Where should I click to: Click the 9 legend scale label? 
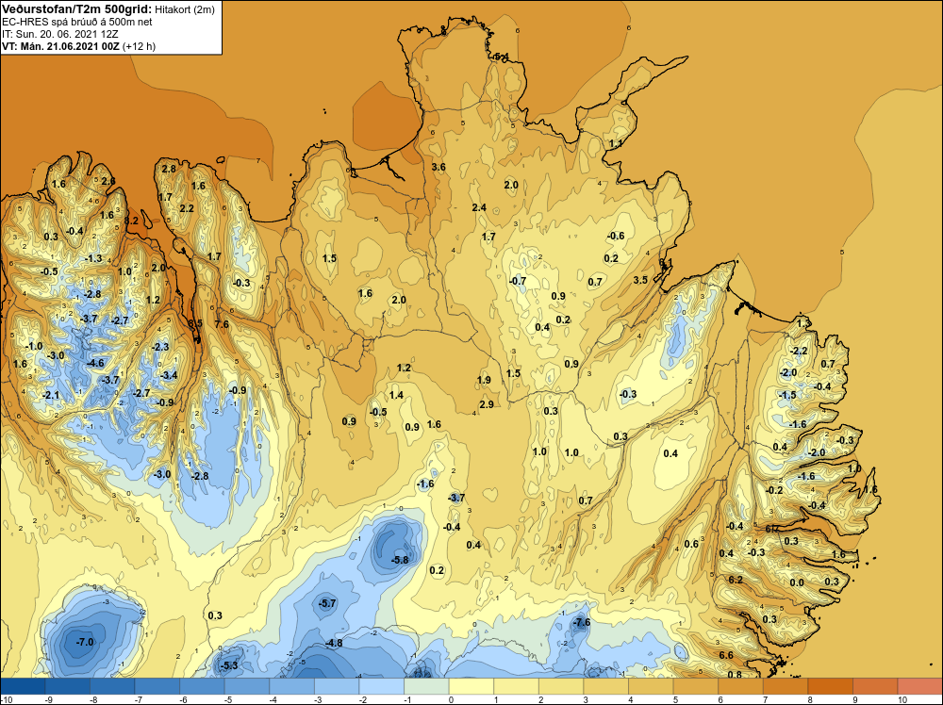[x=854, y=699]
